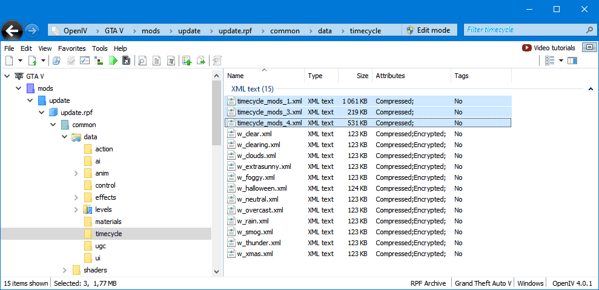Click the lined text document toolbar icon
Image resolution: width=599 pixels, height=290 pixels.
(x=157, y=61)
